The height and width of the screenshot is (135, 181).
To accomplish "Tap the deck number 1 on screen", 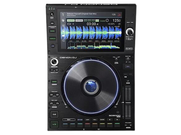I will [63, 15].
